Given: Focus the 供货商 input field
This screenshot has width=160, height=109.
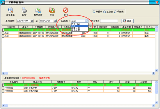Looking at the screenshot, I should pyautogui.click(x=109, y=21).
